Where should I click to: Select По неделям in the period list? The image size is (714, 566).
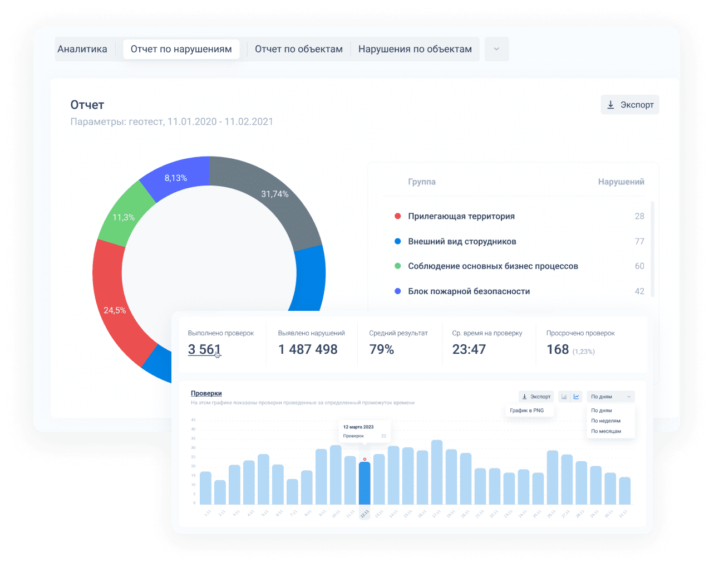pos(605,421)
